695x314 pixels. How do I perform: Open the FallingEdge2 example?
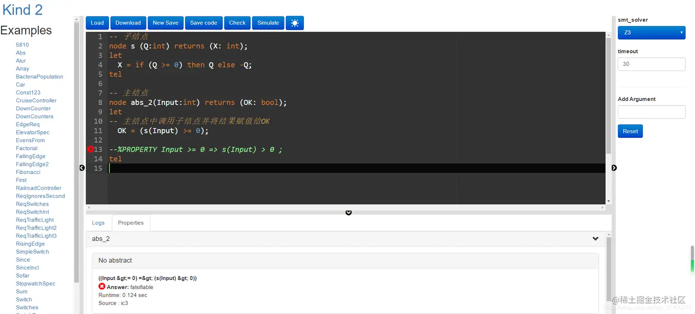tap(32, 164)
